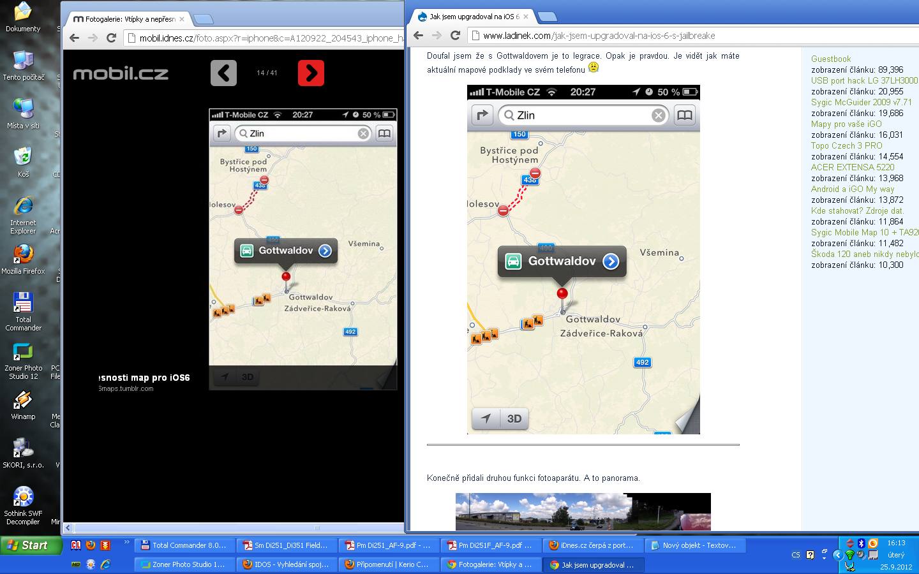This screenshot has height=574, width=919.
Task: Switch to the Zoner Photo Studio 1 taskbar button
Action: coord(183,564)
